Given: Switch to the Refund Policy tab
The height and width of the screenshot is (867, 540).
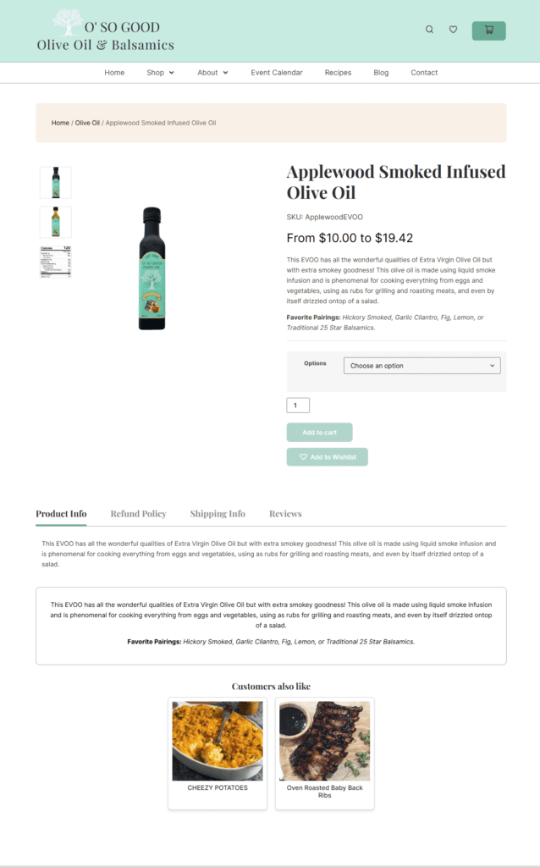Looking at the screenshot, I should (138, 514).
